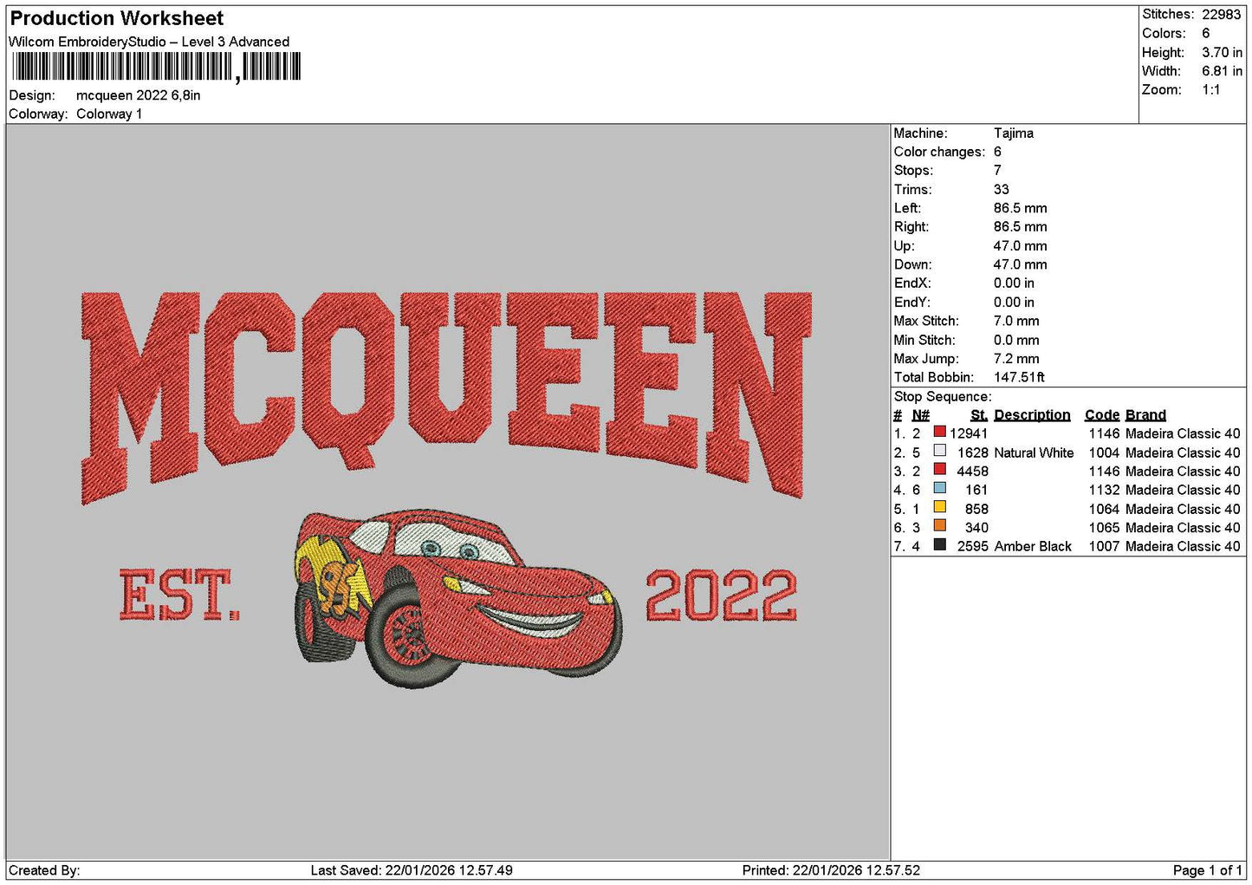Click the 'Production Worksheet' title

[117, 18]
